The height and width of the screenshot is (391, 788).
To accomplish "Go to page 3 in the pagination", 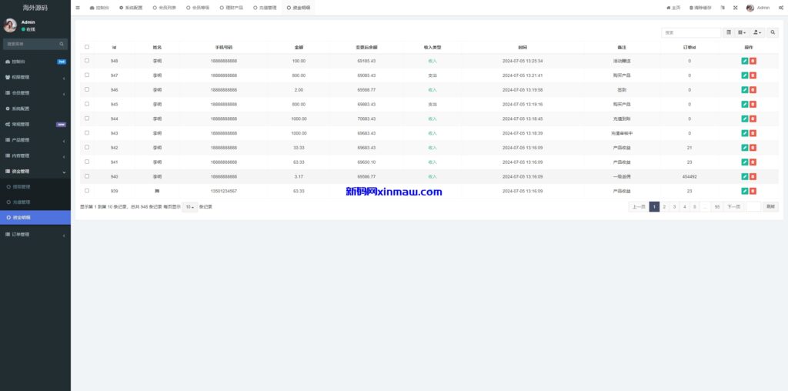I will pyautogui.click(x=674, y=207).
